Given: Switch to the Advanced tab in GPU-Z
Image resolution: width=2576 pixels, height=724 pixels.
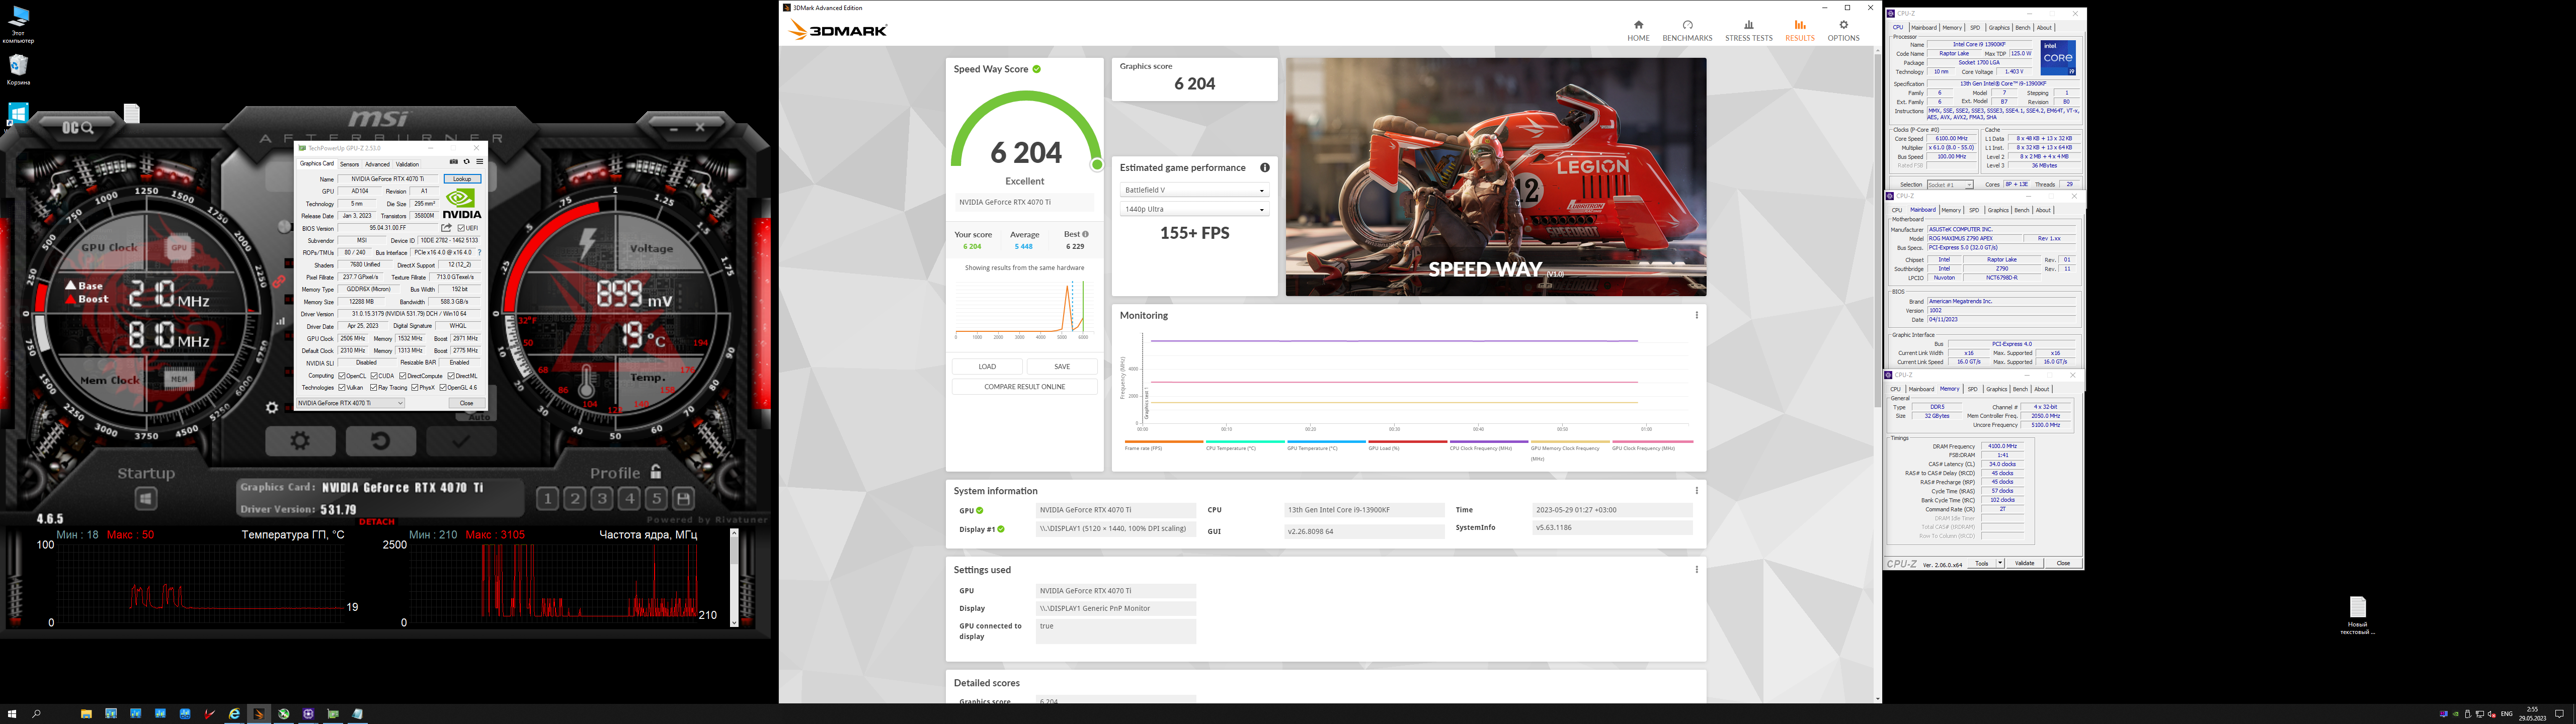Looking at the screenshot, I should coord(377,164).
